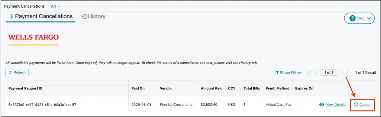Open Show Filters
This screenshot has height=117, width=381.
(x=289, y=72)
